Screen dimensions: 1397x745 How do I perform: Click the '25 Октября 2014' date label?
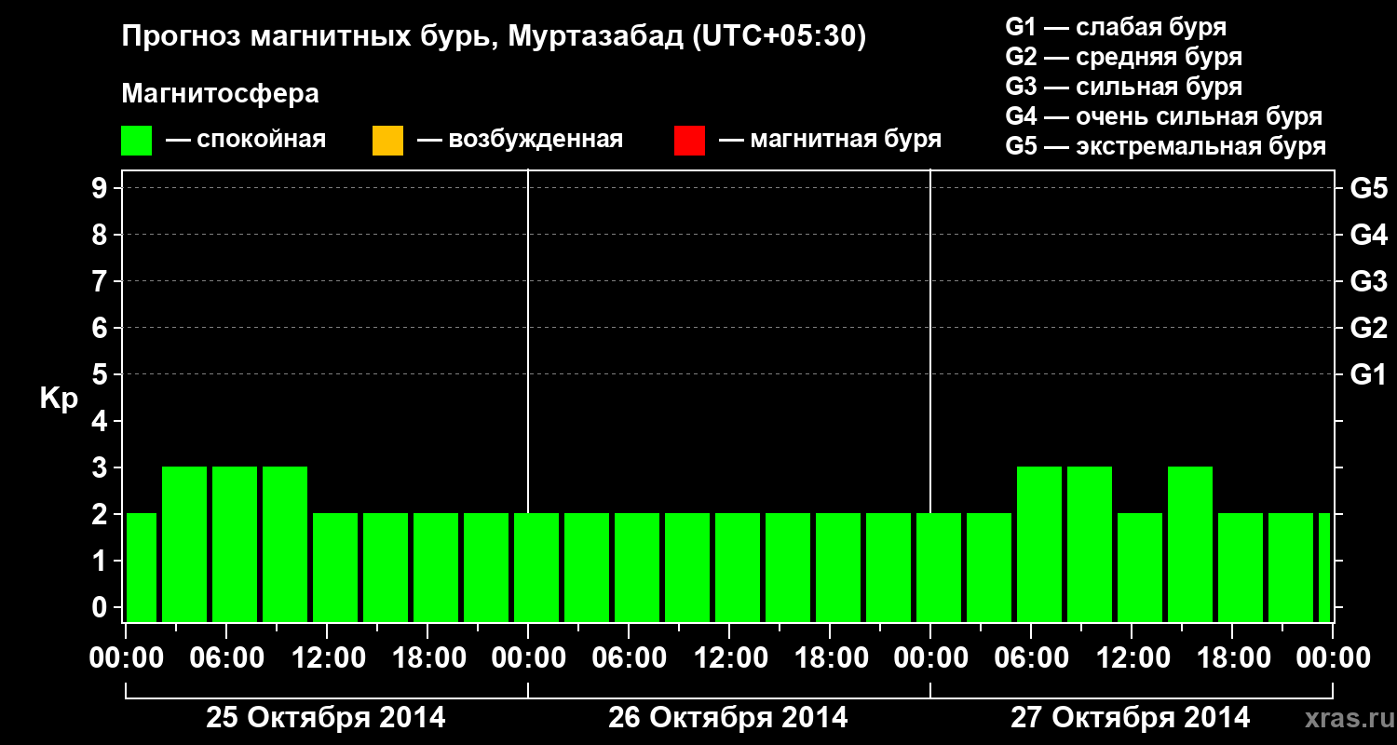tap(326, 717)
